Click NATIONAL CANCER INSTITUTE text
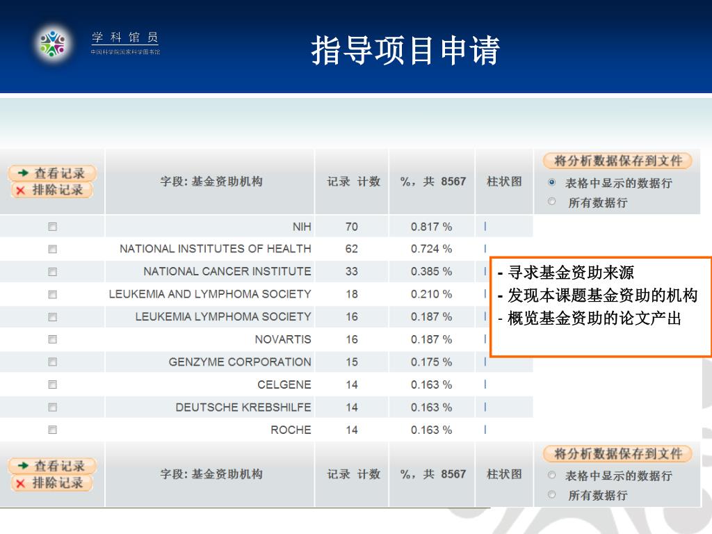This screenshot has height=534, width=712. click(227, 272)
